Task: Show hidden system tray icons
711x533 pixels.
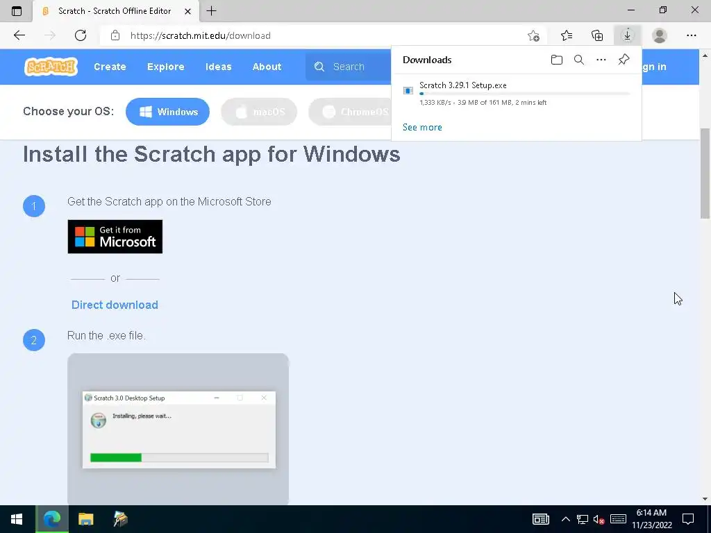Action: 565,519
